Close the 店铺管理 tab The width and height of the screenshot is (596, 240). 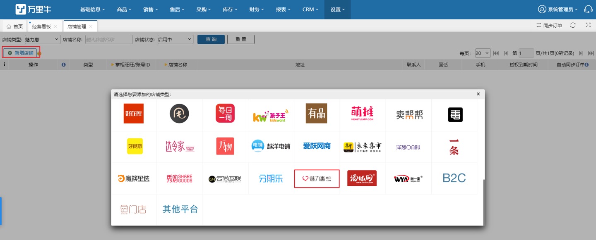coord(91,26)
